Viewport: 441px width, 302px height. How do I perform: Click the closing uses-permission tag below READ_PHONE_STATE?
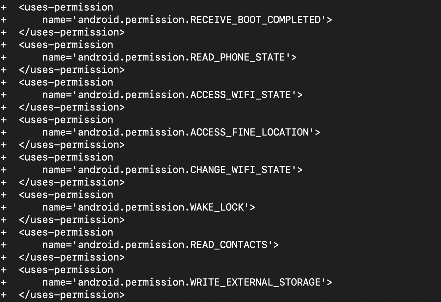coord(72,70)
